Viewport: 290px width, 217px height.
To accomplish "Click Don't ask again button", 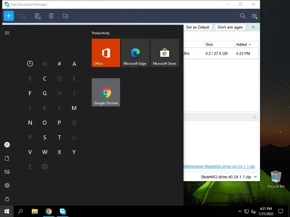I will 230,27.
